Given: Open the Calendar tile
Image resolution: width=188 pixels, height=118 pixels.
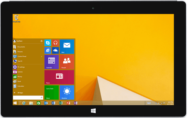Looking at the screenshot, I should [x=51, y=62].
